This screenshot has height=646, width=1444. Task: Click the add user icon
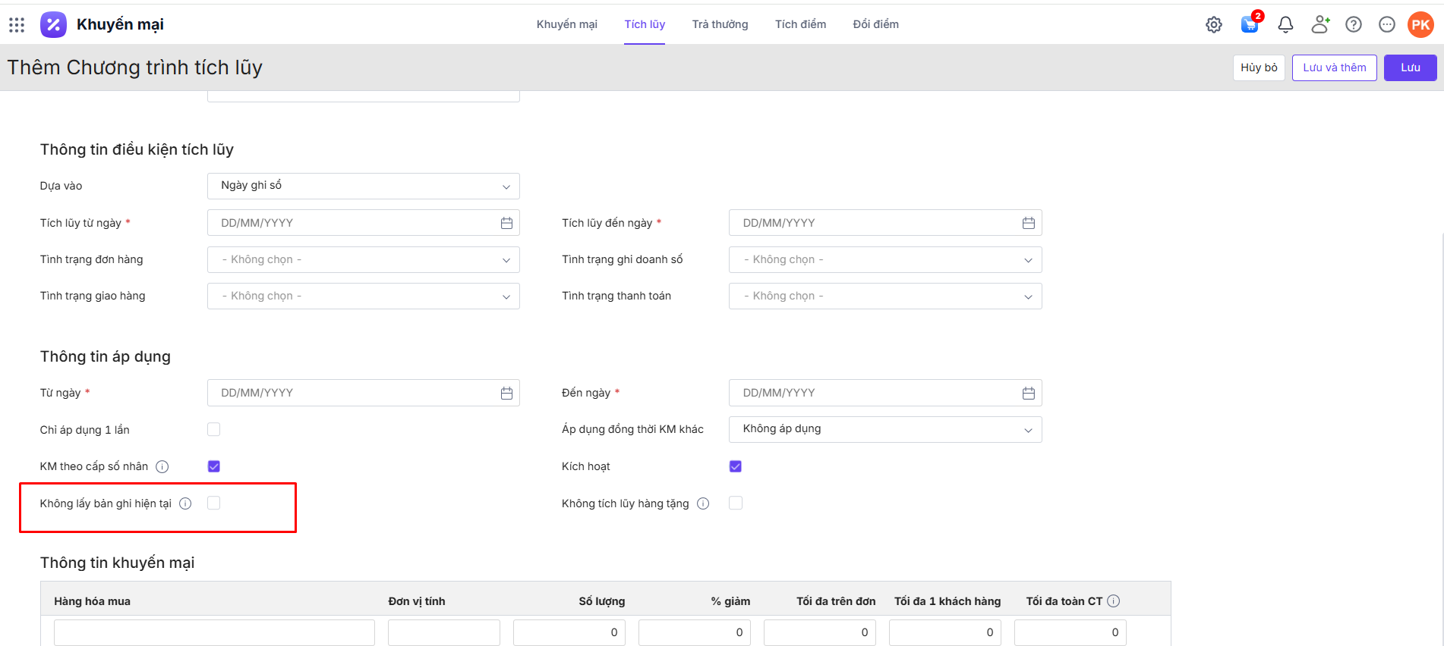click(x=1320, y=25)
